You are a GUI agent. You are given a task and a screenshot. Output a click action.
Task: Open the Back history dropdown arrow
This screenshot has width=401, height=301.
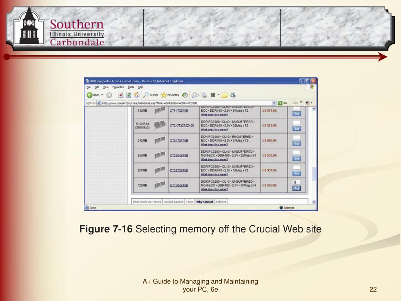pos(102,95)
